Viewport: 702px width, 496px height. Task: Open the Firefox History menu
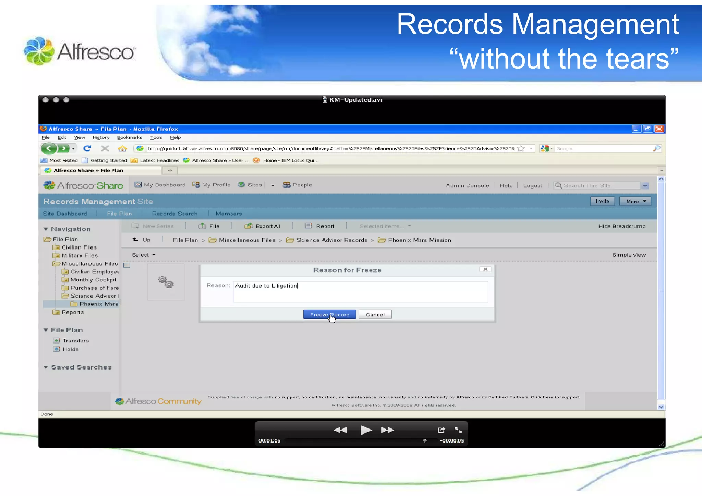coord(101,137)
